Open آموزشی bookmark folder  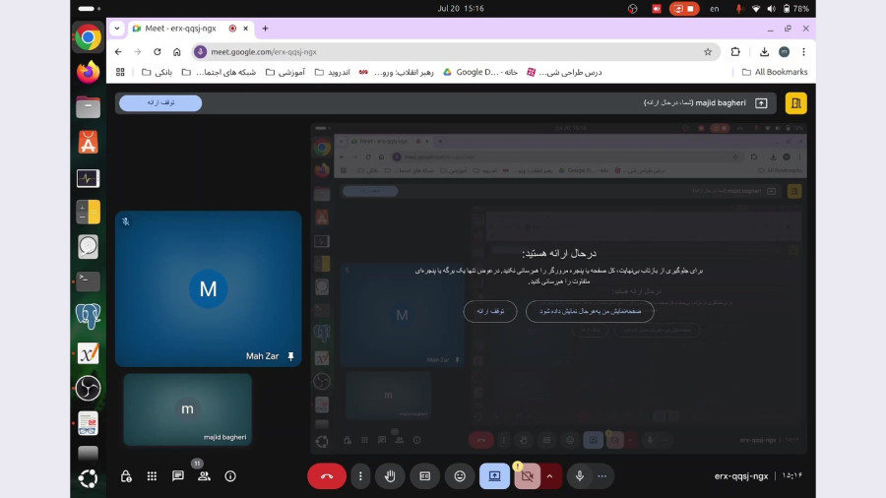click(285, 72)
